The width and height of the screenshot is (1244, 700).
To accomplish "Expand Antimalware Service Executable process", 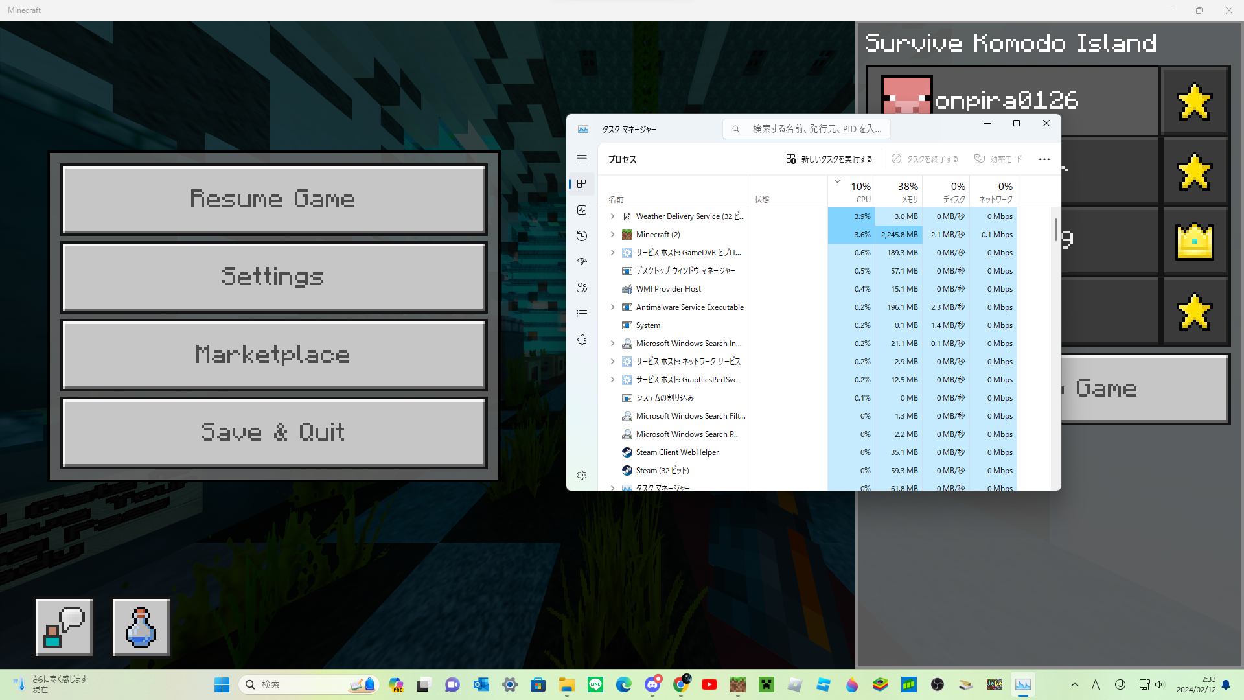I will coord(612,307).
